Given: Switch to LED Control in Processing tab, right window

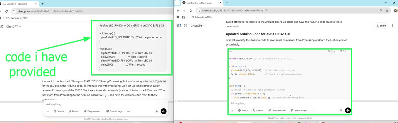Looking at the screenshot, I should [x=199, y=3].
